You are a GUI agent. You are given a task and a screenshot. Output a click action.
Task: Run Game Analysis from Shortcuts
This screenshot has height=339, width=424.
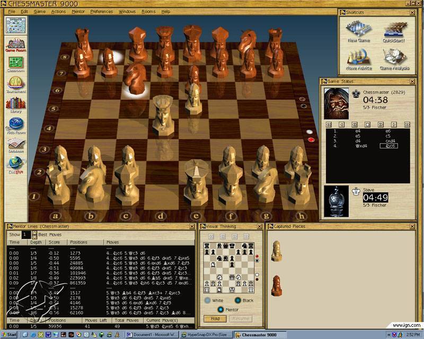395,59
